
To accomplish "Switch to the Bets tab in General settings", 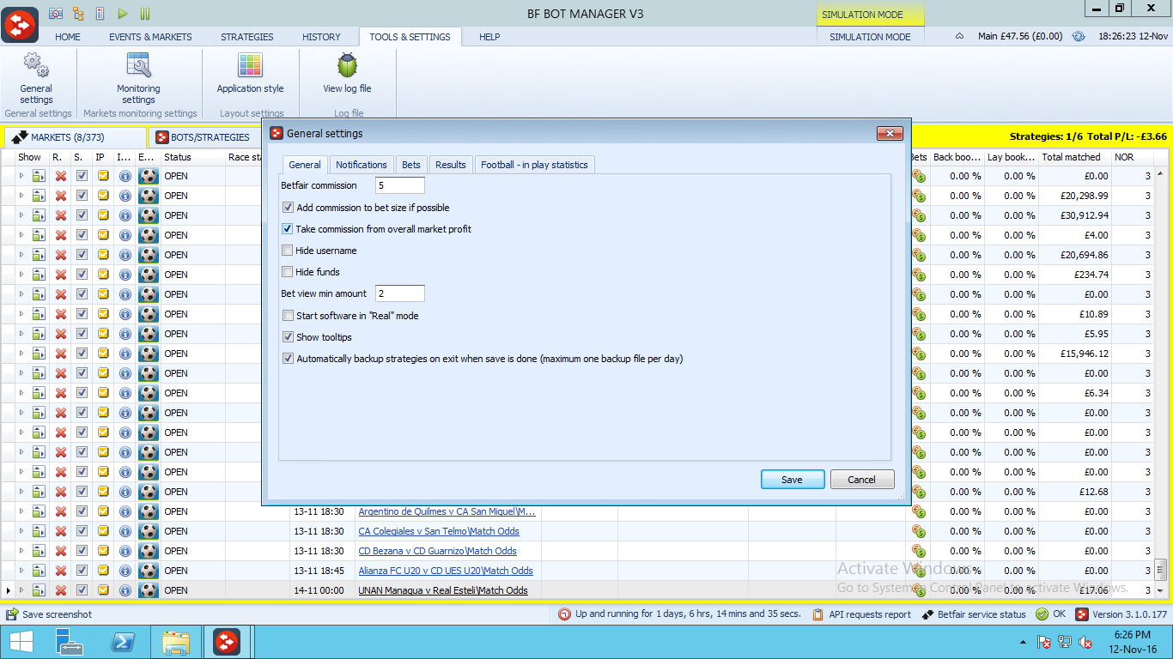I will (411, 165).
